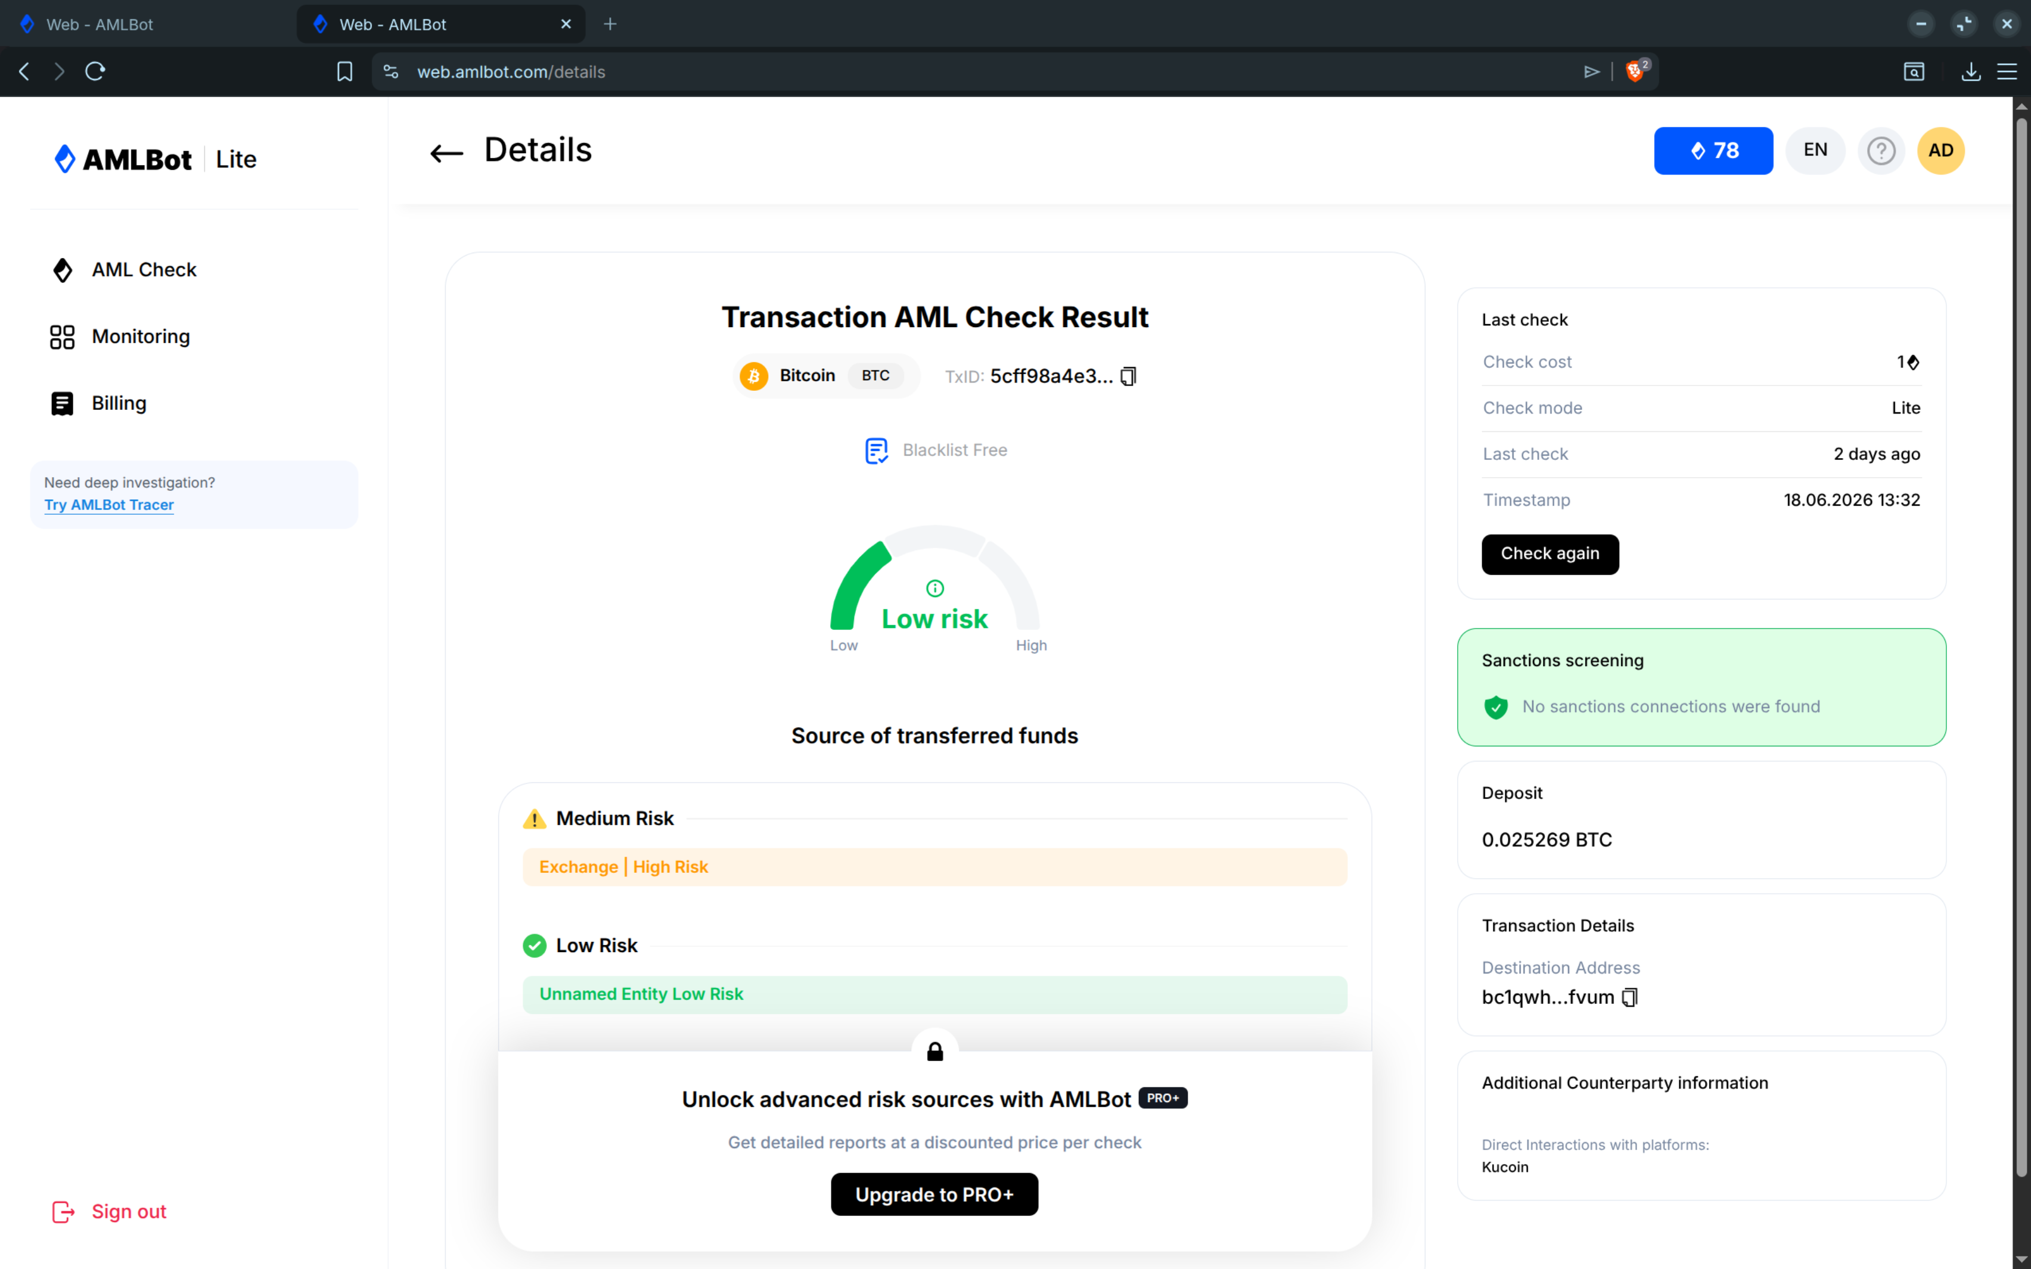This screenshot has height=1269, width=2031.
Task: Click Upgrade to PRO+ button
Action: tap(934, 1195)
